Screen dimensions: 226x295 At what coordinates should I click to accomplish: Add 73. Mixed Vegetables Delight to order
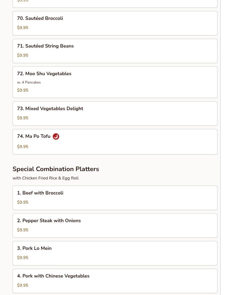pyautogui.click(x=50, y=109)
